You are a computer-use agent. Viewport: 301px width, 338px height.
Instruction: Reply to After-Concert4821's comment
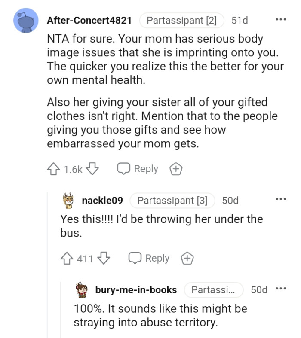(x=138, y=169)
